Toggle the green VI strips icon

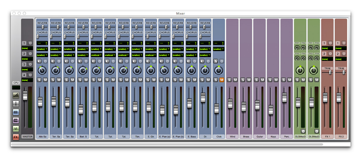click(16, 129)
